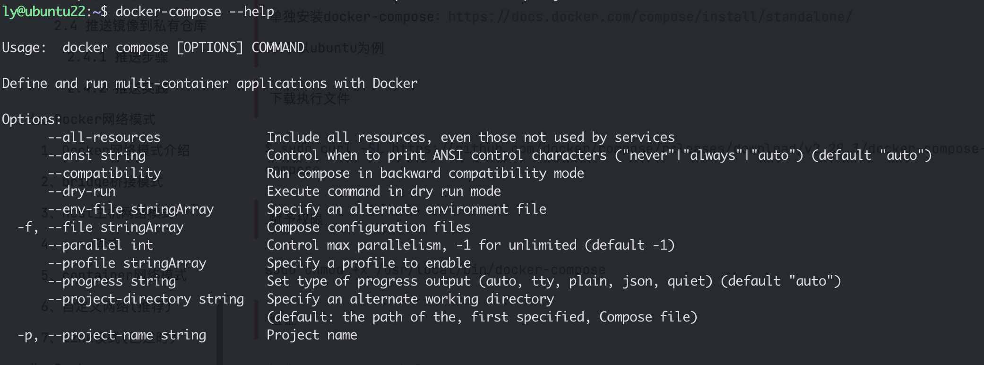
Task: Click the 'Execute command in dry run mode' text
Action: (x=384, y=191)
